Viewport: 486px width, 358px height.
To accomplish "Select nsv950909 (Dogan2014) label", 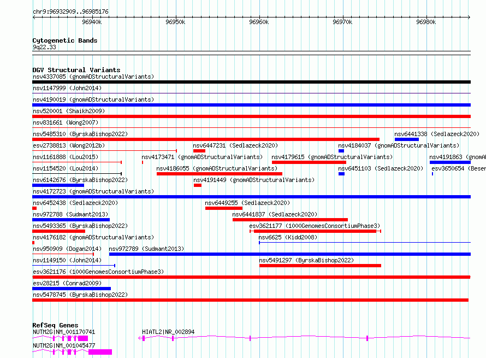I will (x=67, y=249).
